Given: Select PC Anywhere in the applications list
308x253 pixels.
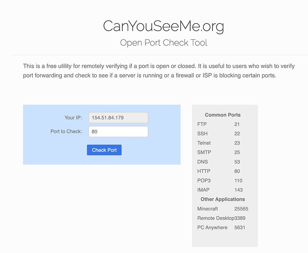Looking at the screenshot, I should pos(212,228).
